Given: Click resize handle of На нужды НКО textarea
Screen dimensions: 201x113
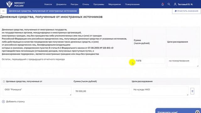Looking at the screenshot, I should (x=187, y=95).
